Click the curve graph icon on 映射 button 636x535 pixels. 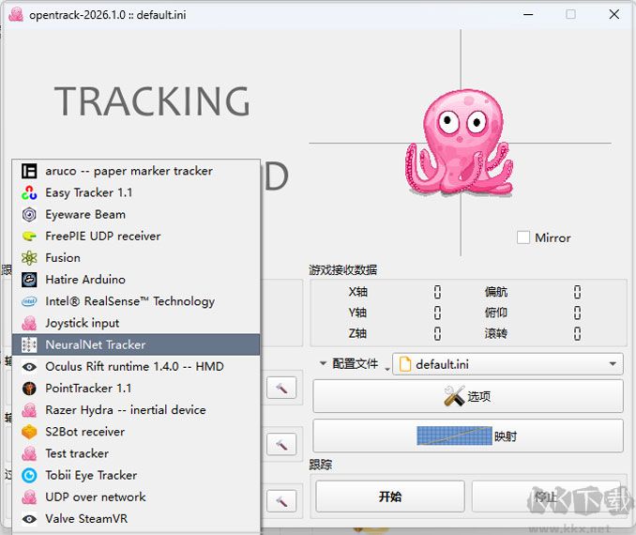click(454, 436)
